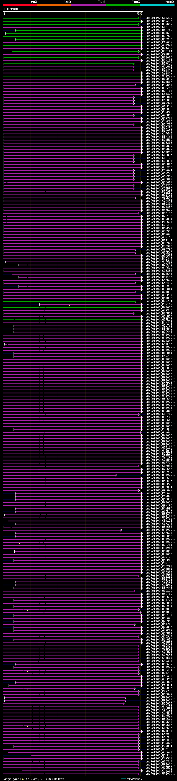Select the UniRef100_P16521 label
This screenshot has height=781, width=177.
(x=159, y=222)
